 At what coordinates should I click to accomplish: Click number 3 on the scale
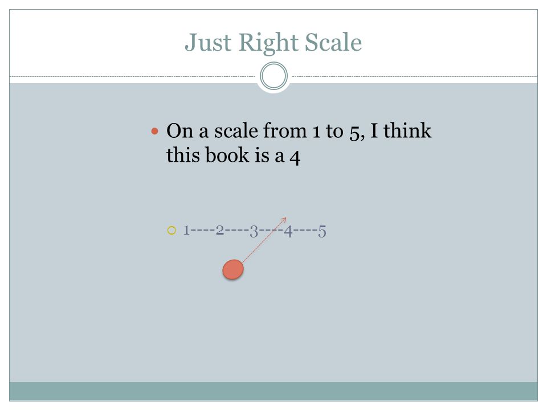pos(254,231)
